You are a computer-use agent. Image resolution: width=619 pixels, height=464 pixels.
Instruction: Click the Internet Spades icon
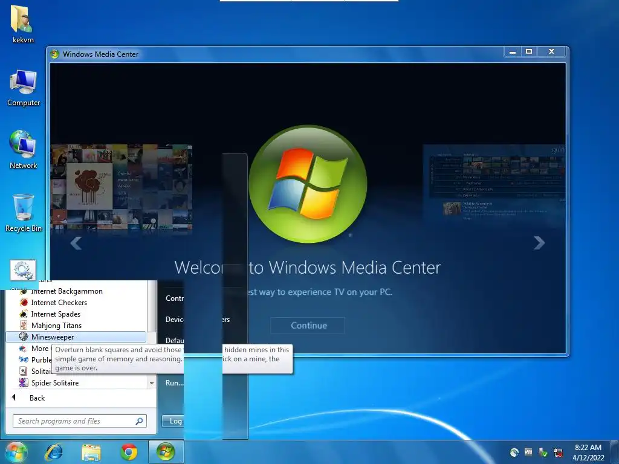(x=24, y=314)
